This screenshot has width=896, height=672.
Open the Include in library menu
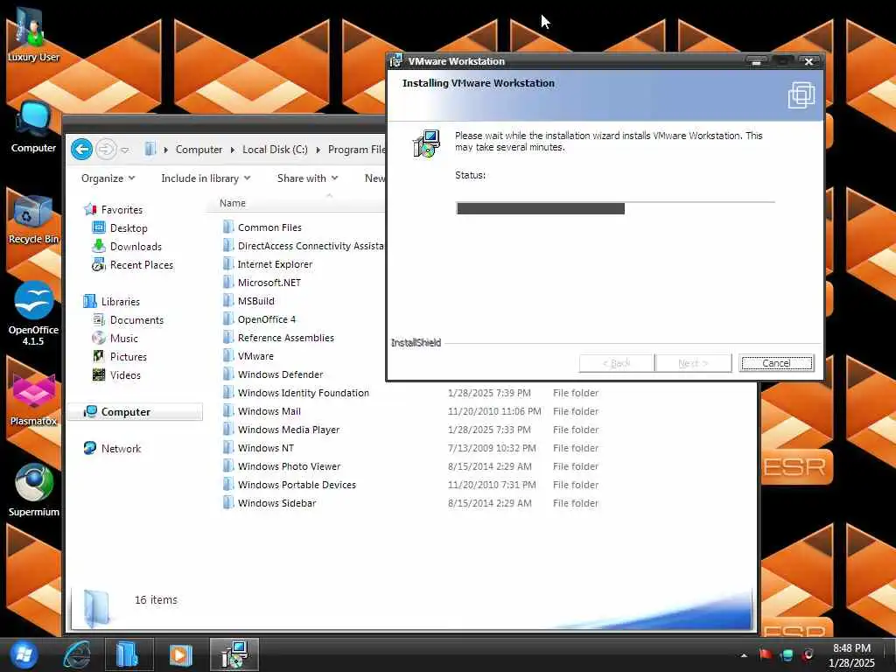(206, 178)
